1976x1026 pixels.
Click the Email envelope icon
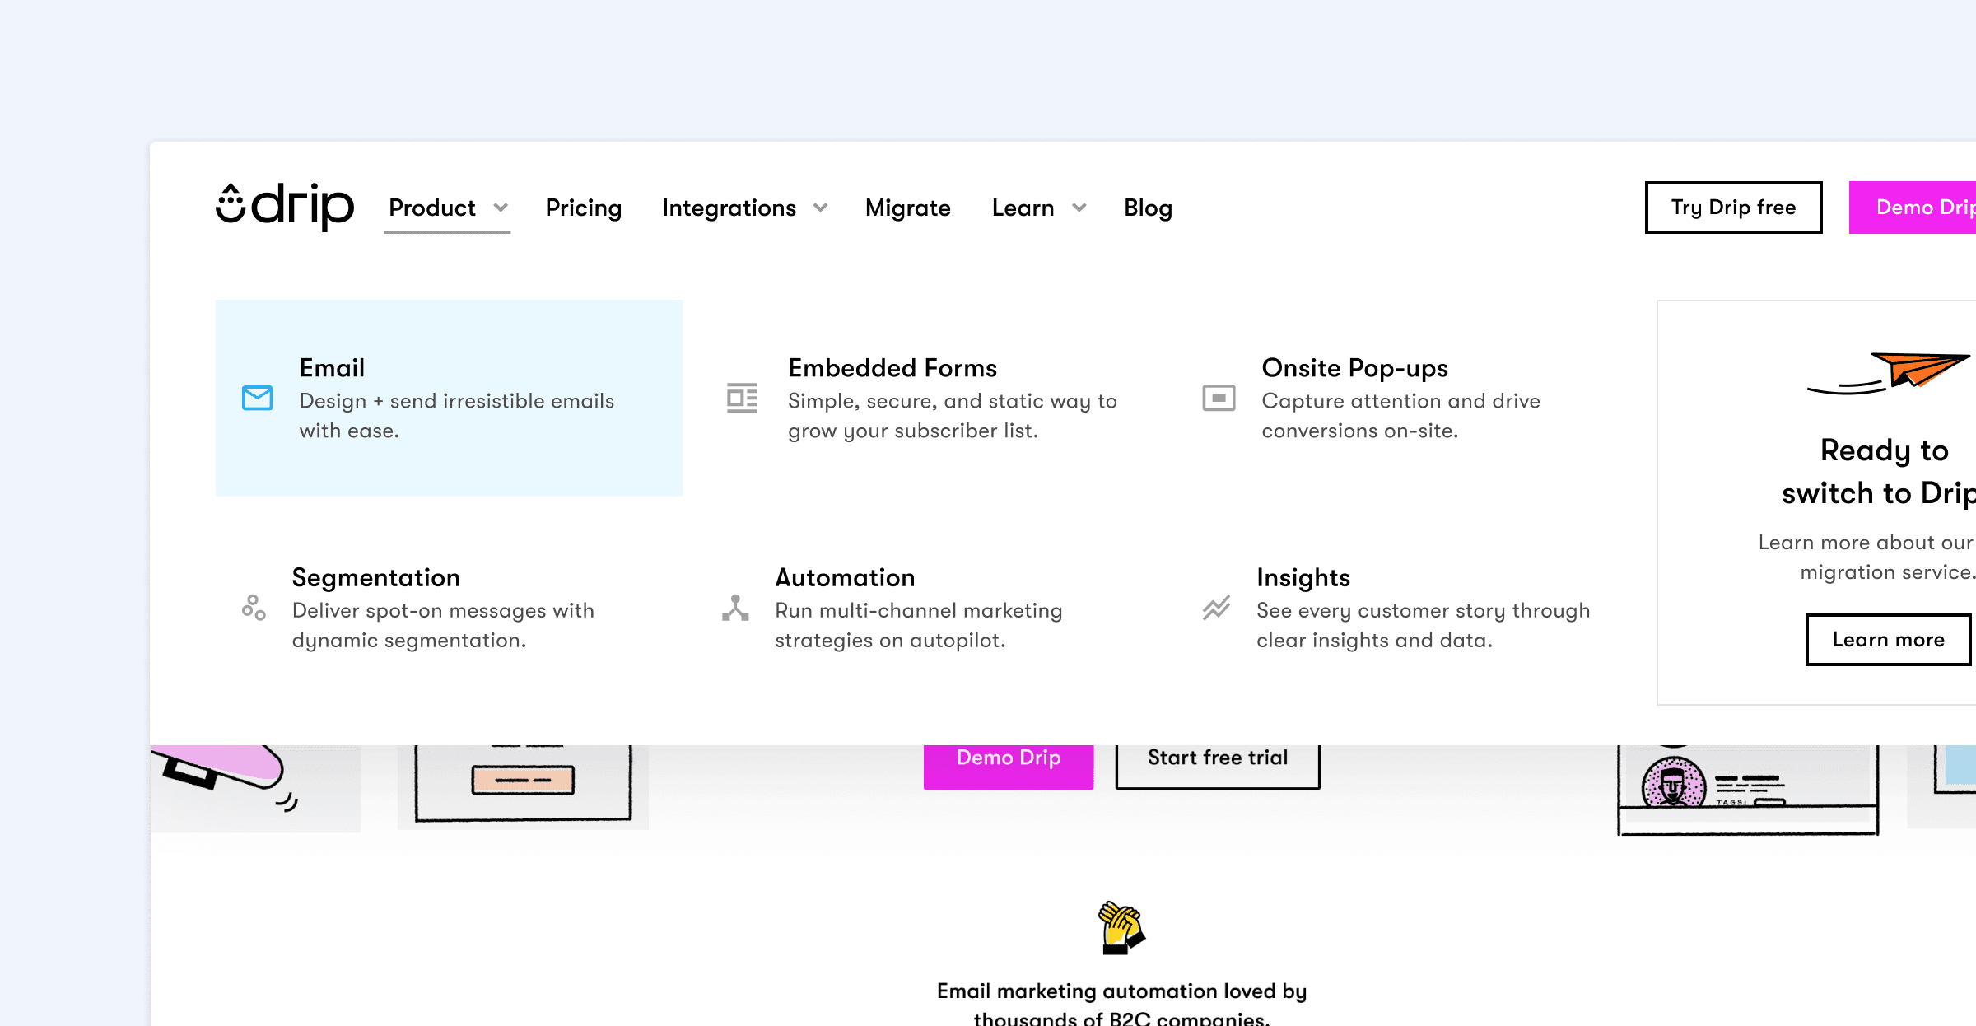[x=257, y=399]
